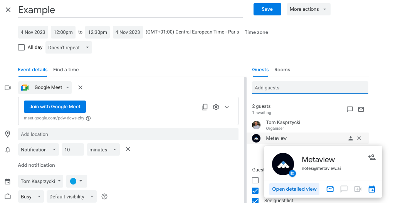This screenshot has height=203, width=393.
Task: Click the notification value field showing 10
Action: coord(73,149)
